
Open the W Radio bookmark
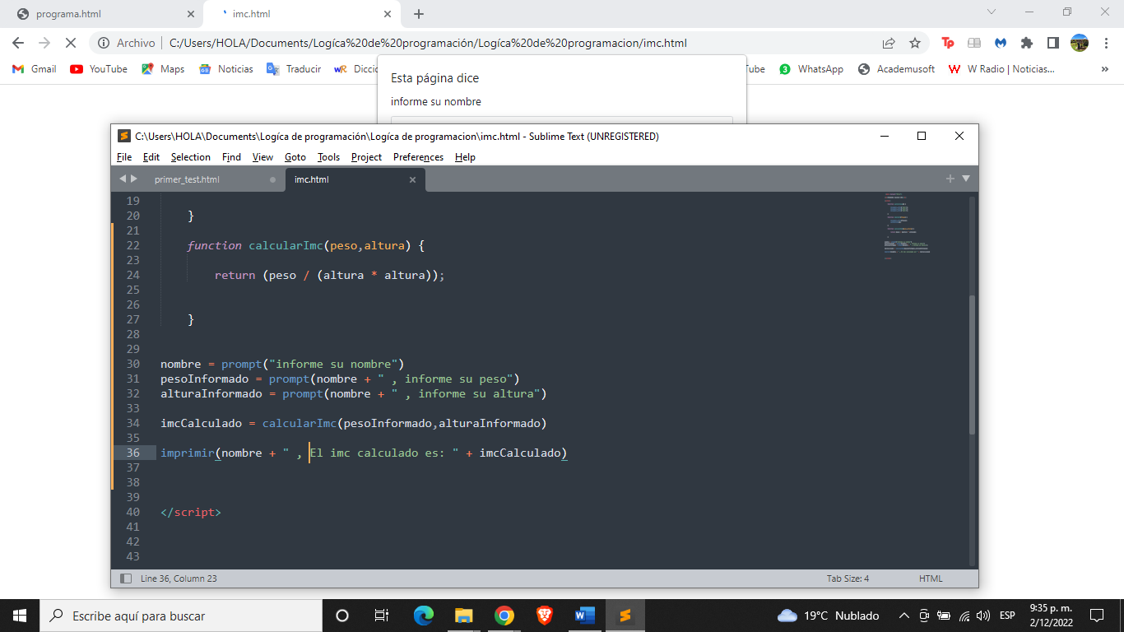[x=1001, y=69]
